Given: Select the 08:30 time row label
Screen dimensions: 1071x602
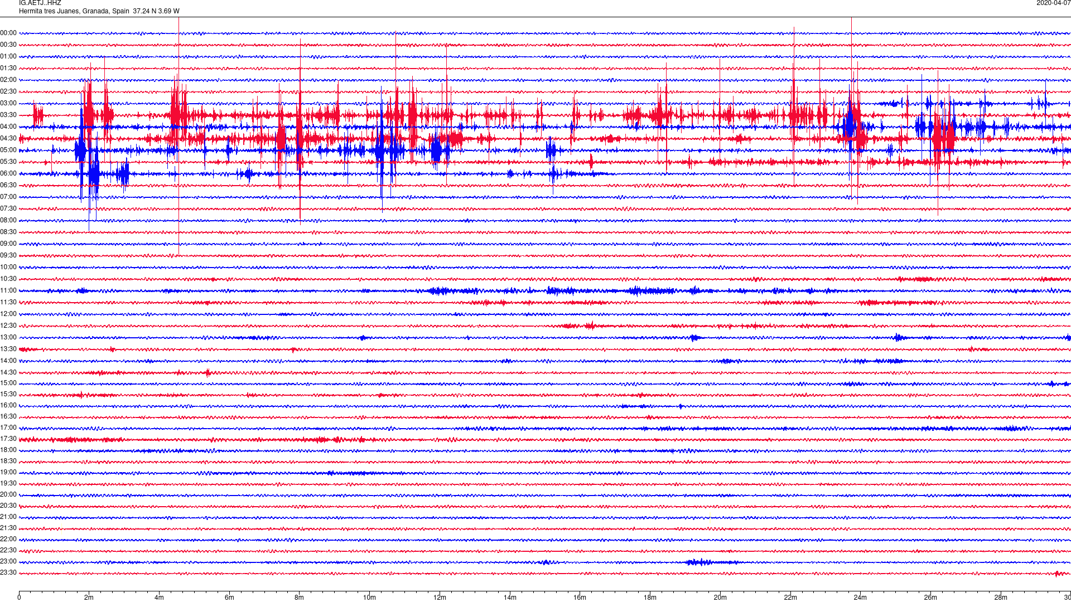Looking at the screenshot, I should [x=8, y=232].
